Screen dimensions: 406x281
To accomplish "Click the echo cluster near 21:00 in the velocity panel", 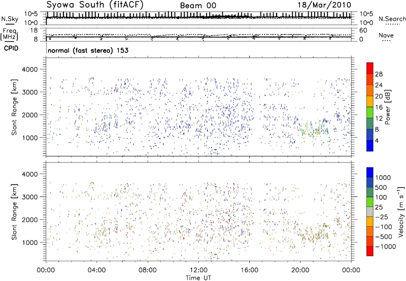I will [313, 234].
